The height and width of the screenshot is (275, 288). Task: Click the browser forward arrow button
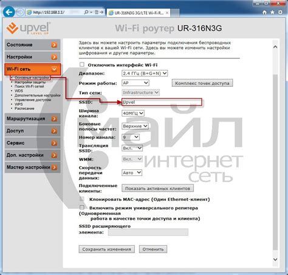pos(20,12)
